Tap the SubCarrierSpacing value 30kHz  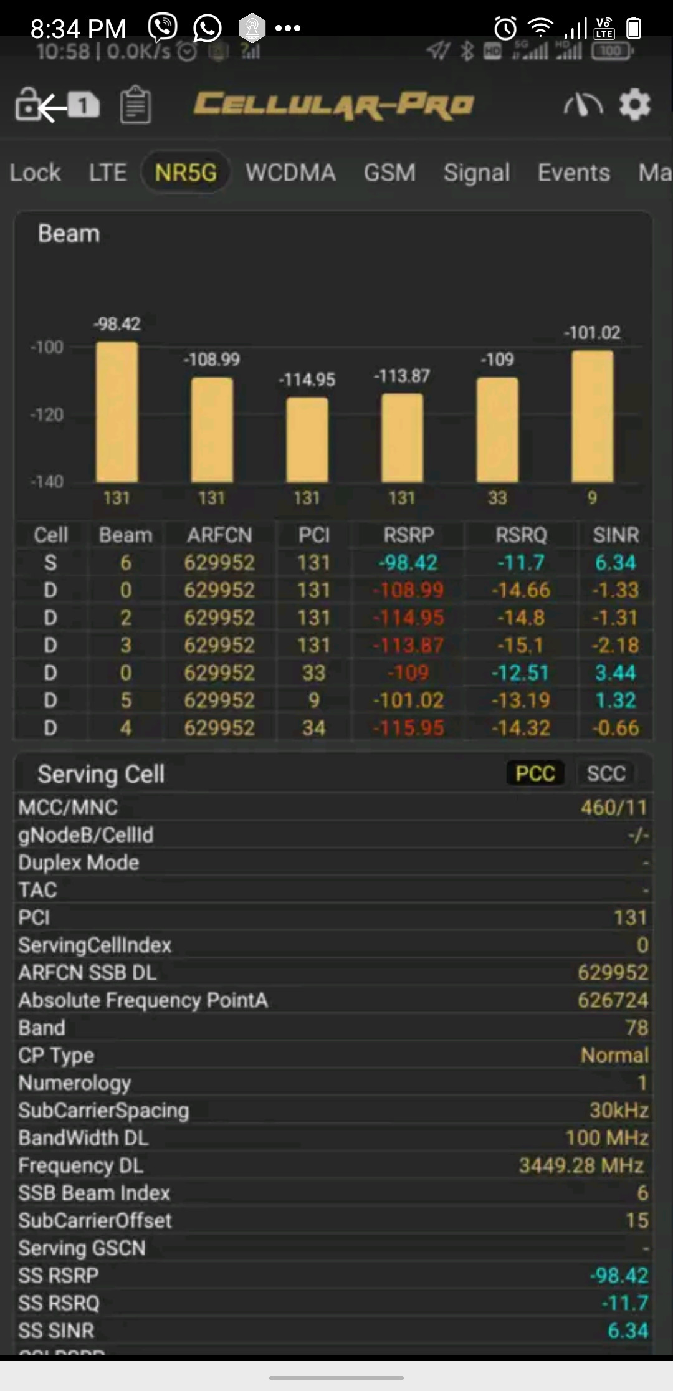coord(619,1110)
